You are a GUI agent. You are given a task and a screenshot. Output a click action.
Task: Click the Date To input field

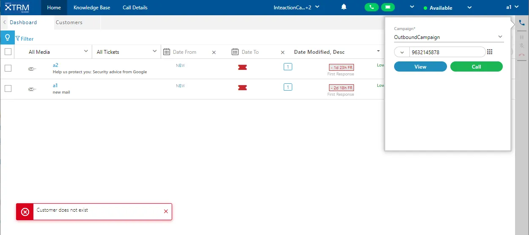tap(259, 52)
